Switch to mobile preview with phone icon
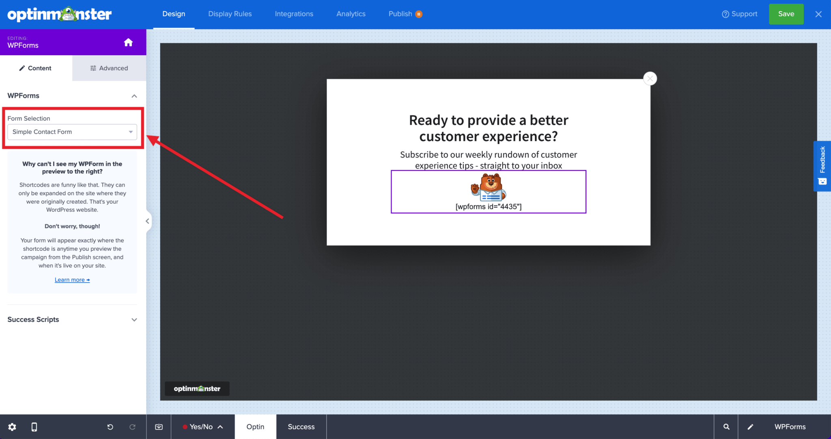 [34, 427]
